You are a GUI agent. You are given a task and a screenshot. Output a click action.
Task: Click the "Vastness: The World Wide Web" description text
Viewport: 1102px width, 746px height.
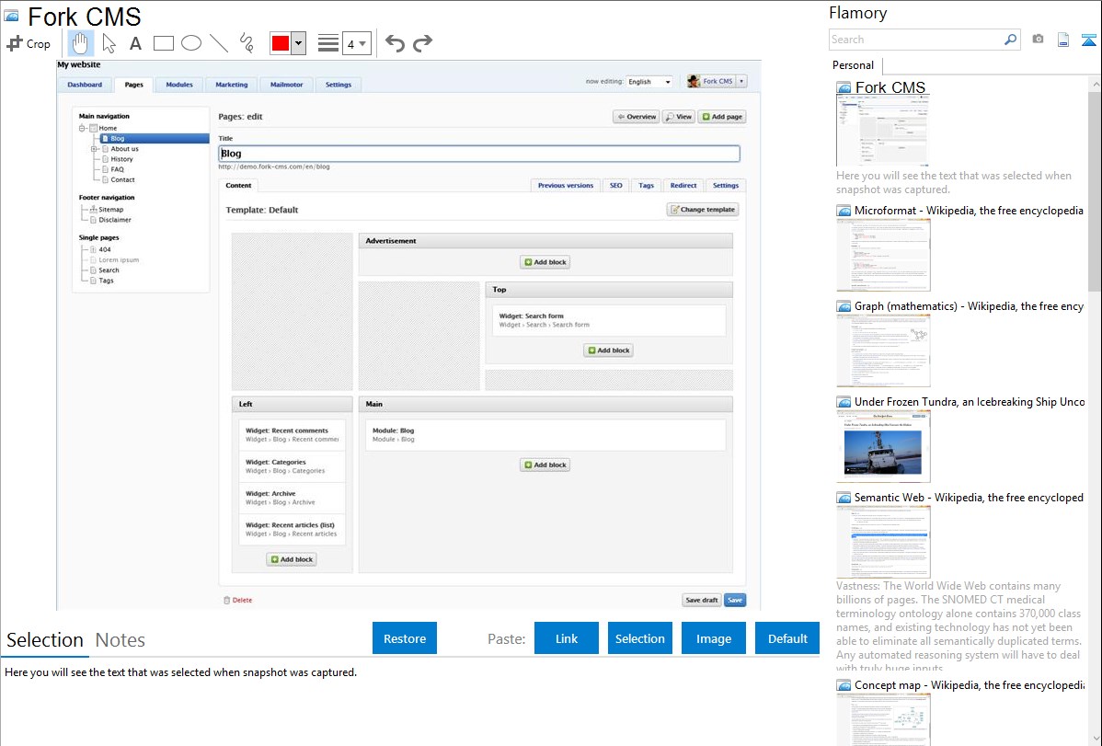point(959,626)
